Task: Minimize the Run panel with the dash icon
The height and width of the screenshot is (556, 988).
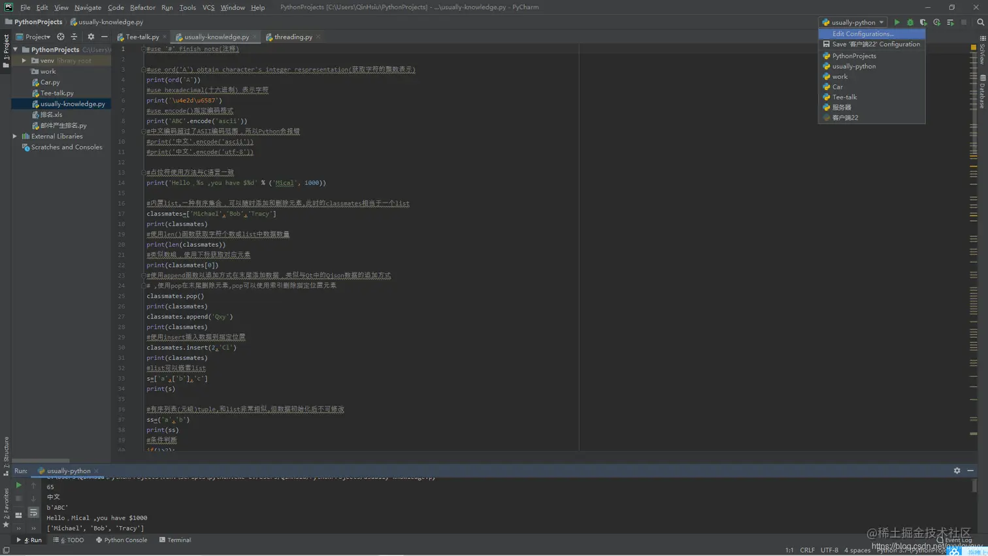Action: 970,470
